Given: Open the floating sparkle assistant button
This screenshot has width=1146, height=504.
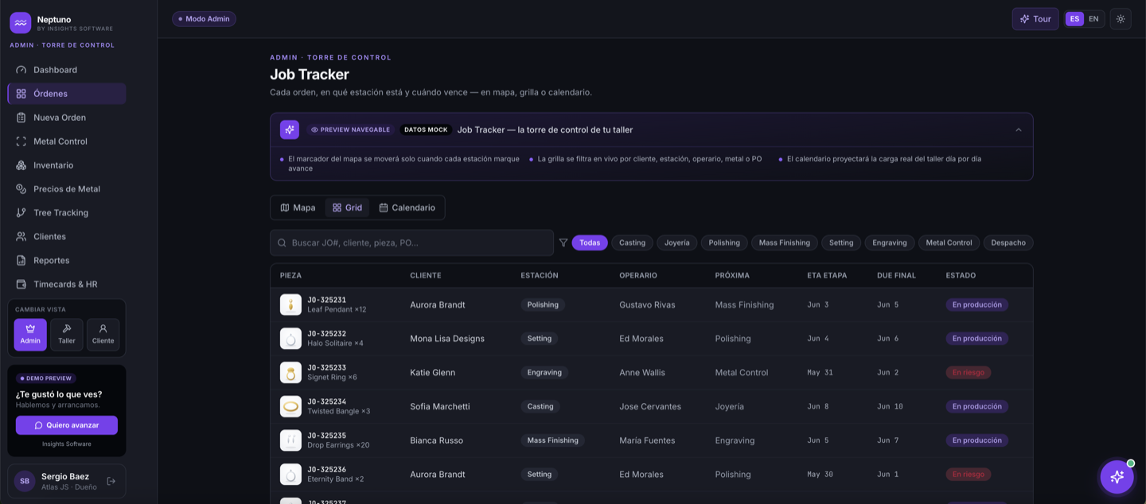Looking at the screenshot, I should click(x=1117, y=477).
